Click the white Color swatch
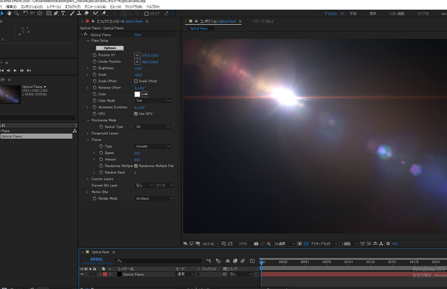This screenshot has height=289, width=447. pyautogui.click(x=137, y=94)
